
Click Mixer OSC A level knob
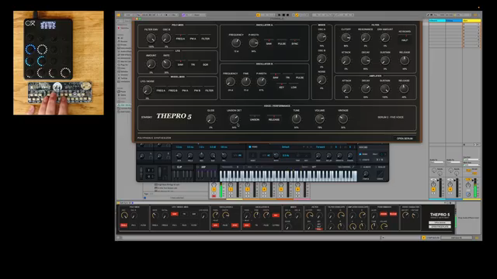click(x=321, y=37)
